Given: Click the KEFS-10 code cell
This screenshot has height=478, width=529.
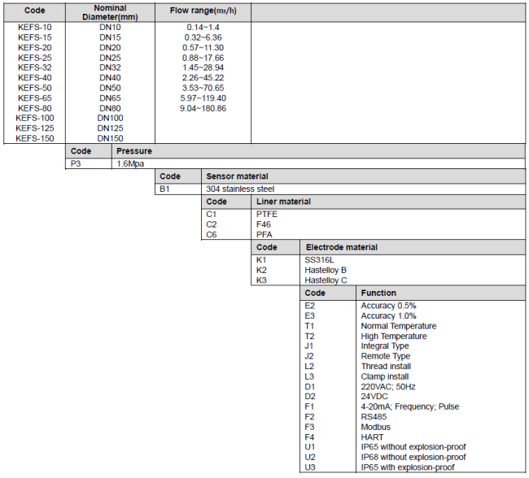Looking at the screenshot, I should click(35, 28).
